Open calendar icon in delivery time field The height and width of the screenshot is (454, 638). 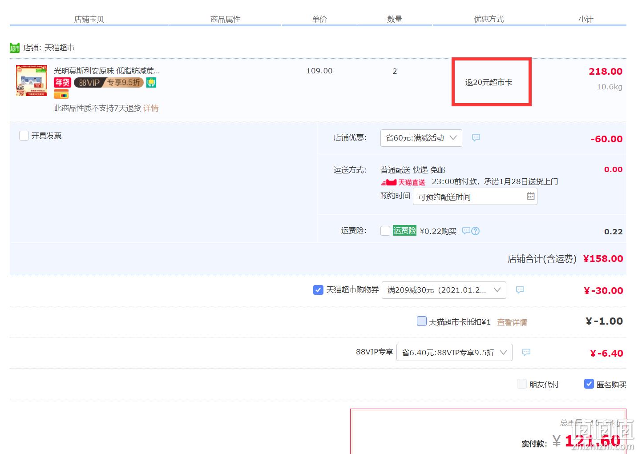(x=530, y=196)
